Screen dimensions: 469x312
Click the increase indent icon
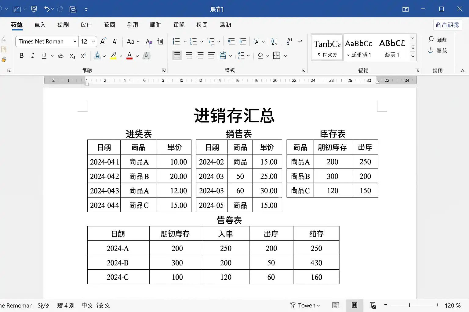(x=243, y=41)
